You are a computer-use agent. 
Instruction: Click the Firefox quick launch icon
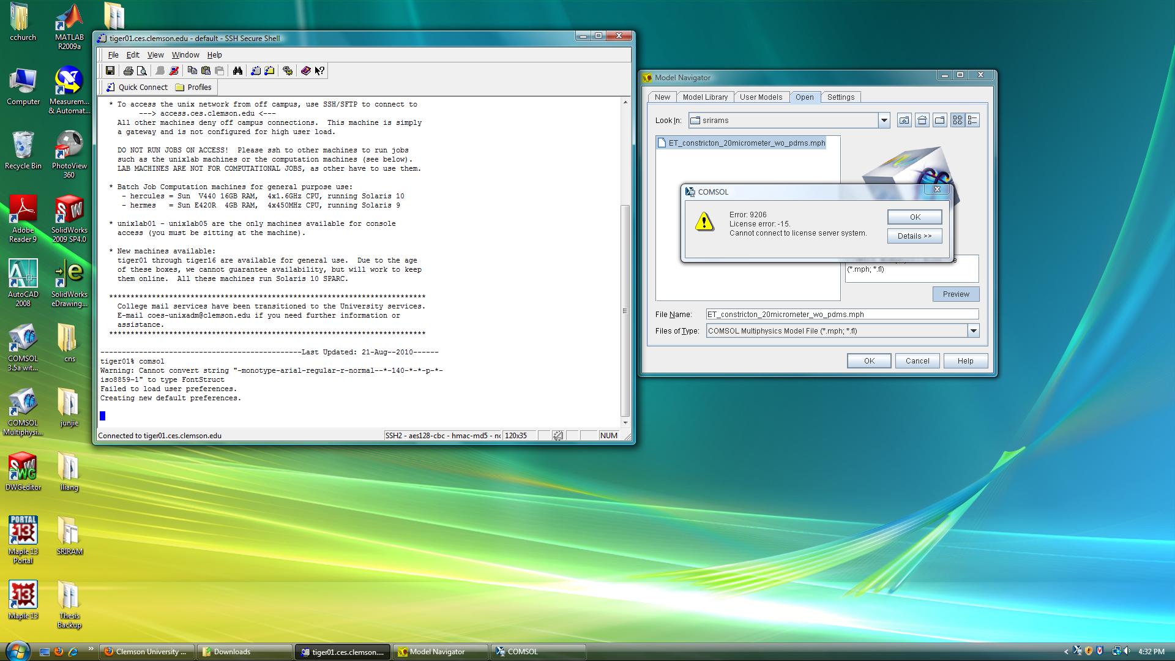point(59,652)
